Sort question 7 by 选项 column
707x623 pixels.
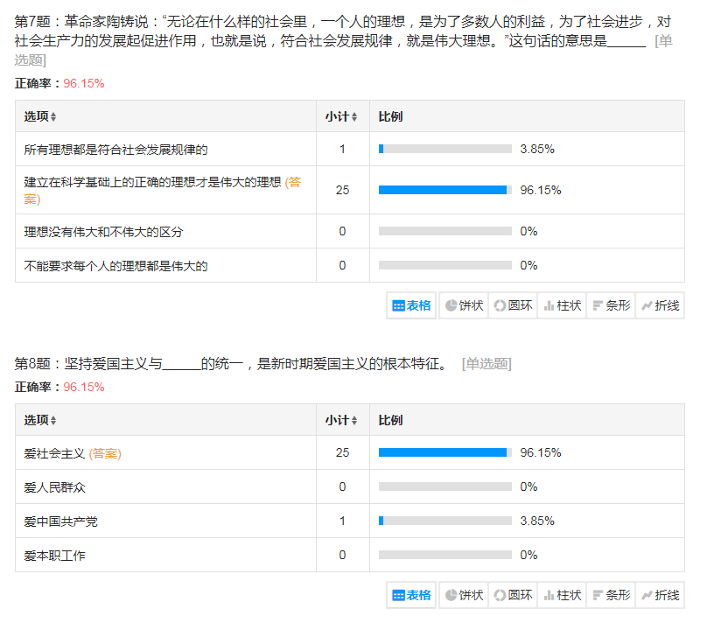[x=40, y=116]
